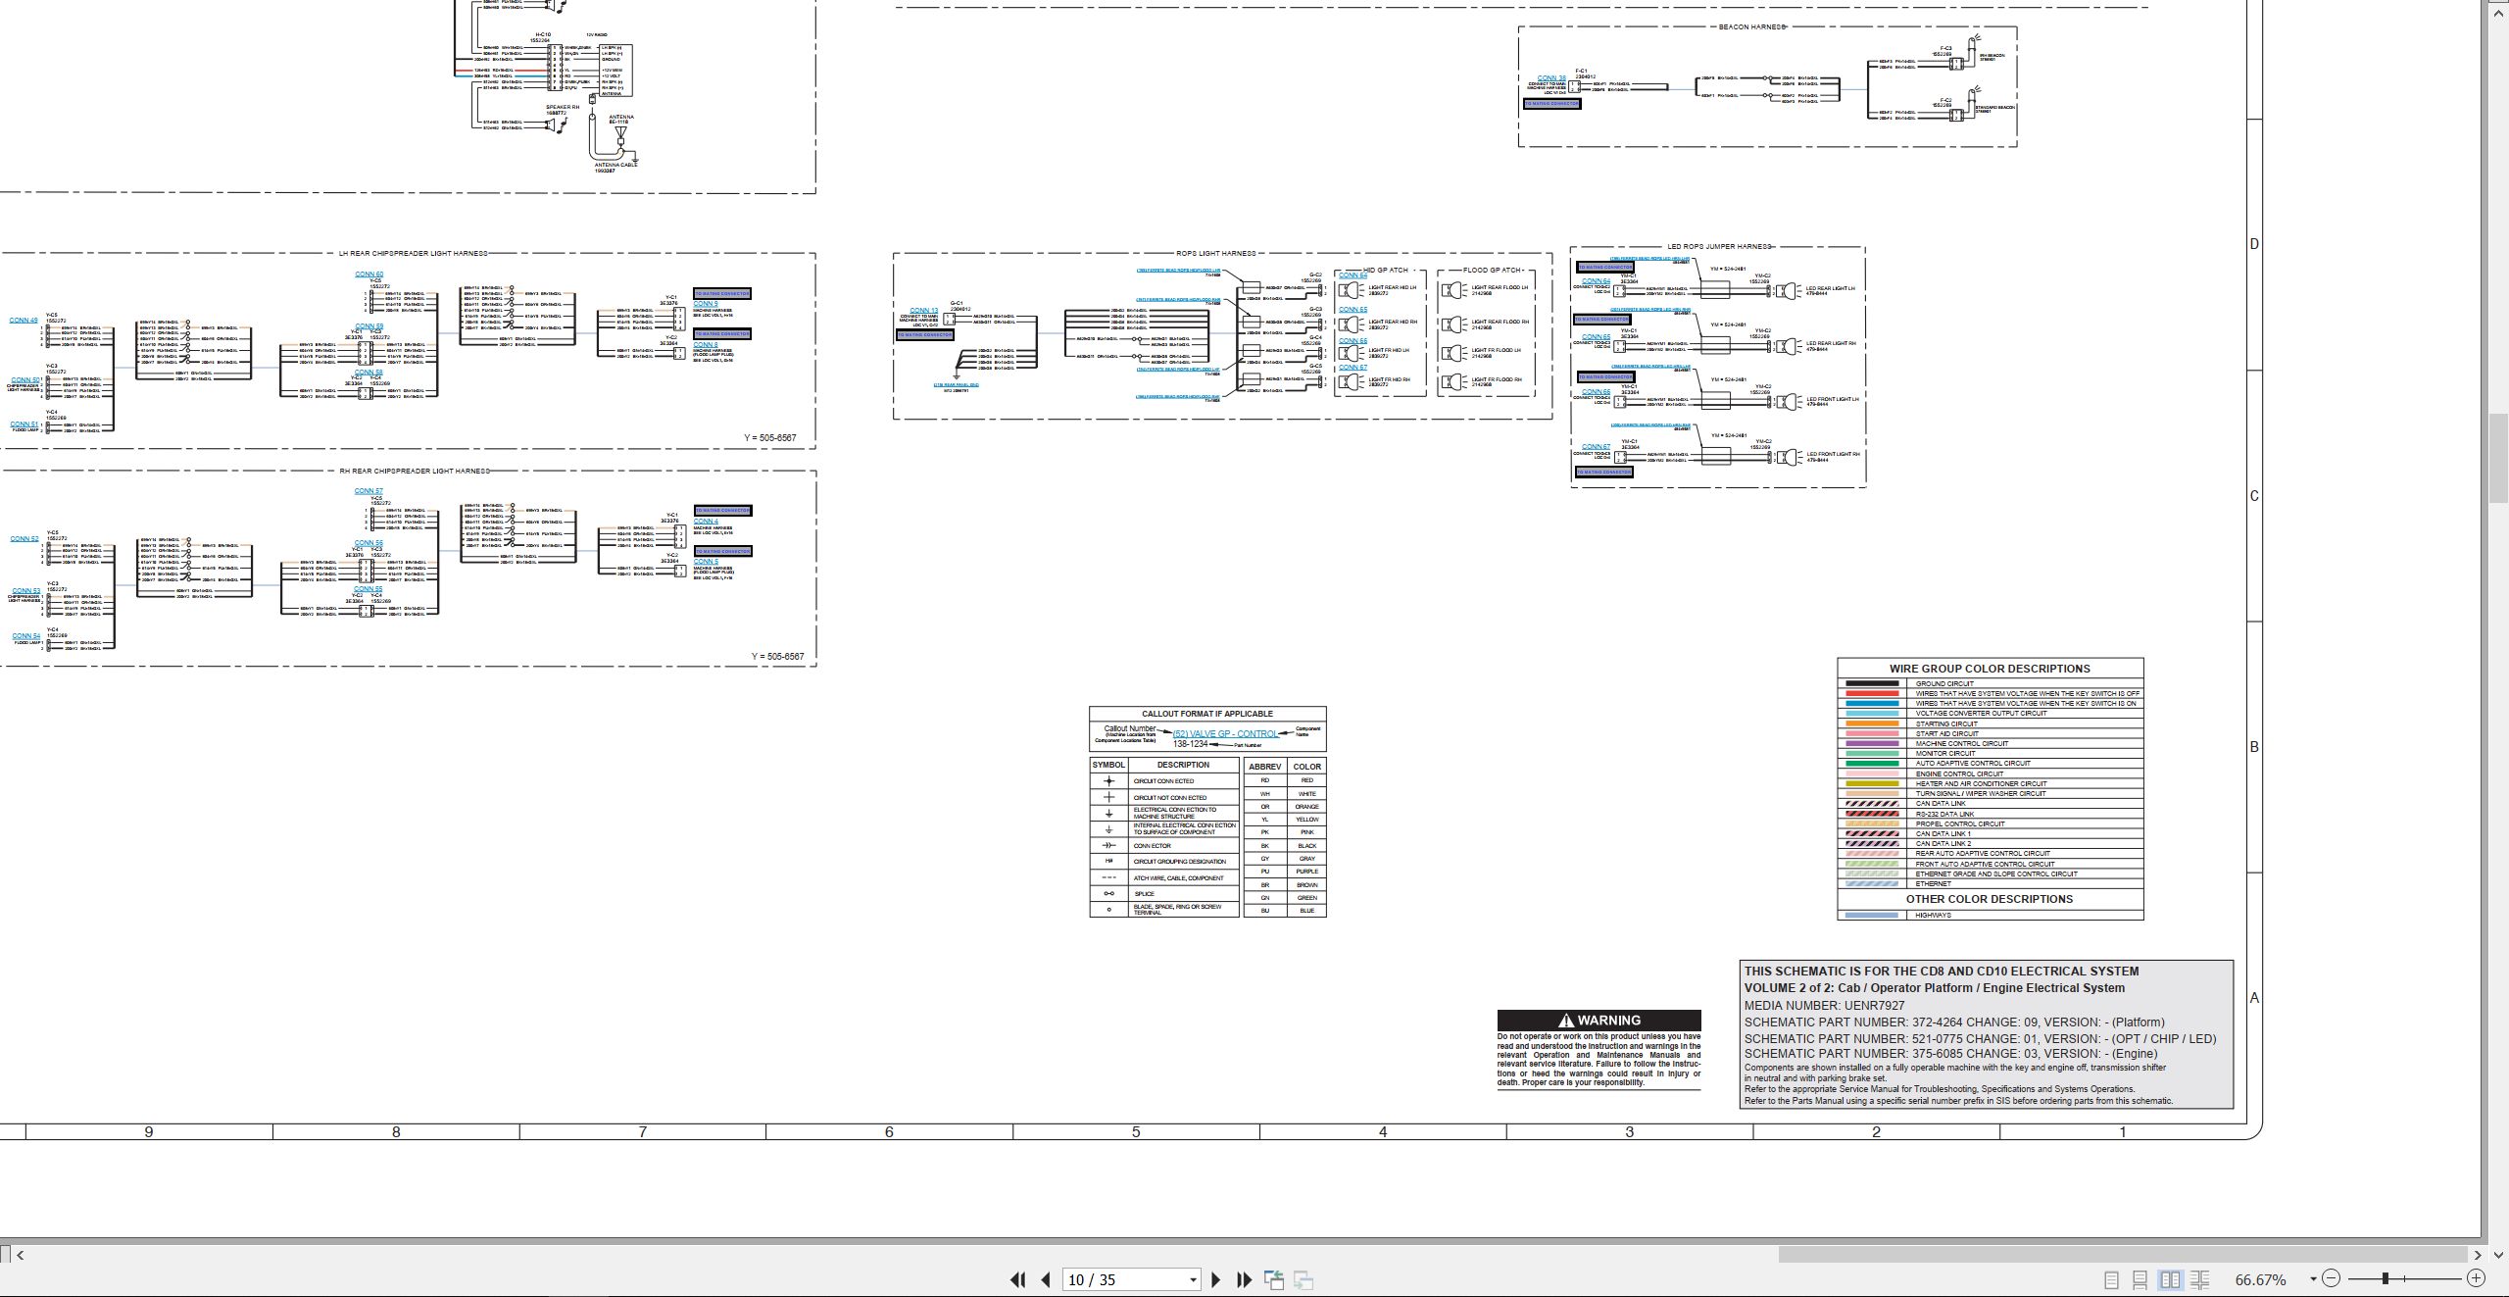Viewport: 2509px width, 1297px height.
Task: Click the horizontal scrollbar left arrow
Action: coord(20,1255)
